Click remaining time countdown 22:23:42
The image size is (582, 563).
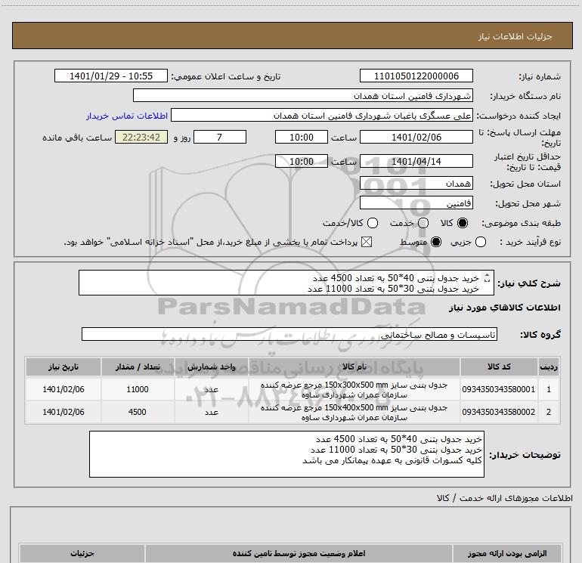coord(141,137)
